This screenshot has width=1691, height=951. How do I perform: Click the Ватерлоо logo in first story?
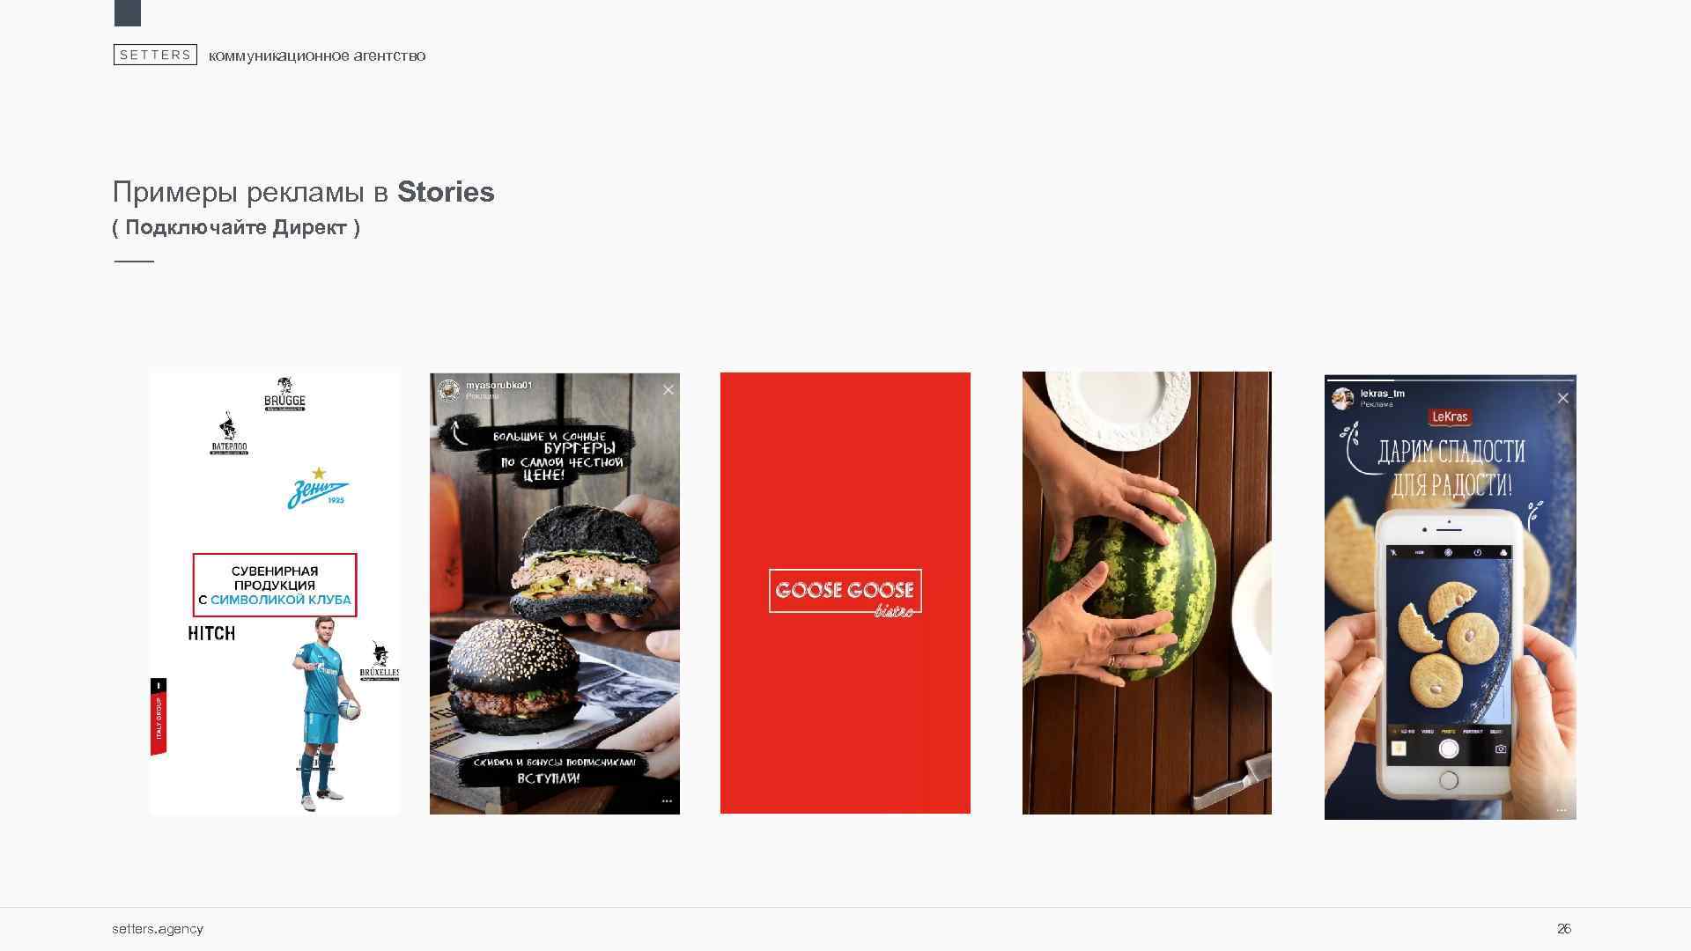(x=229, y=432)
